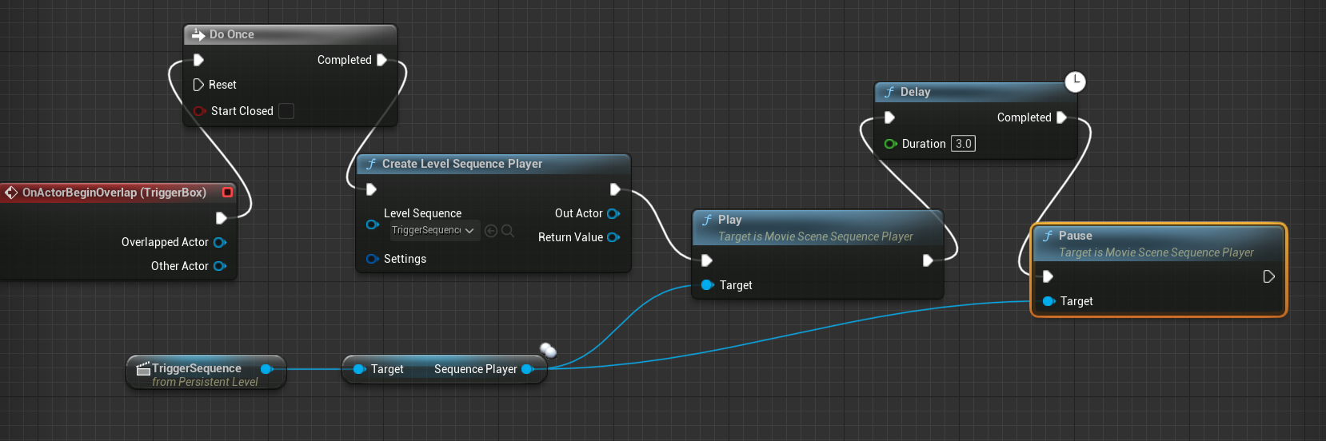
Task: Click the OnActorBeginOverlap output execution pin
Action: pos(222,217)
